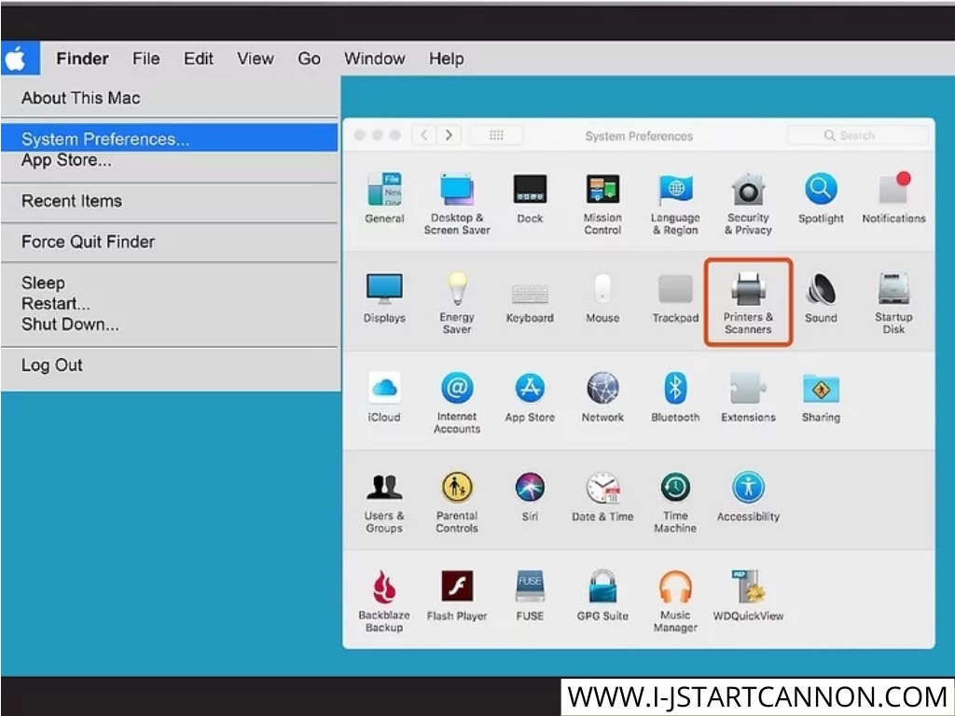Viewport: 955px width, 716px height.
Task: Click the back arrow in System Preferences
Action: tap(424, 135)
